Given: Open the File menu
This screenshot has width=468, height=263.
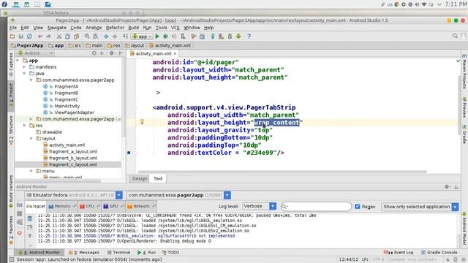Looking at the screenshot, I should click(x=13, y=28).
